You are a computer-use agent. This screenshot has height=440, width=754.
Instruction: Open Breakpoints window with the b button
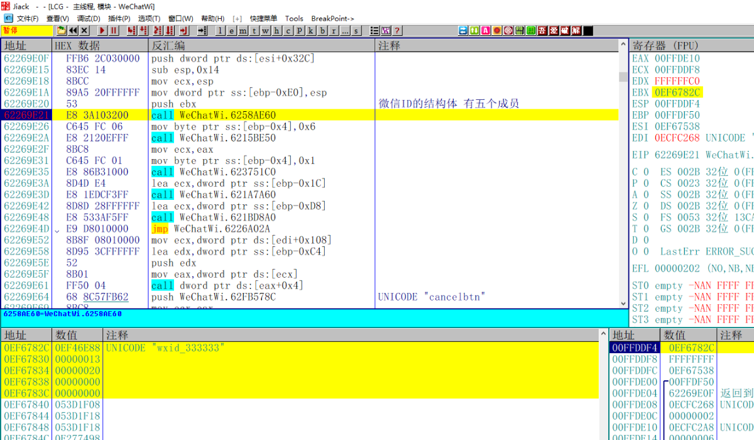(322, 30)
